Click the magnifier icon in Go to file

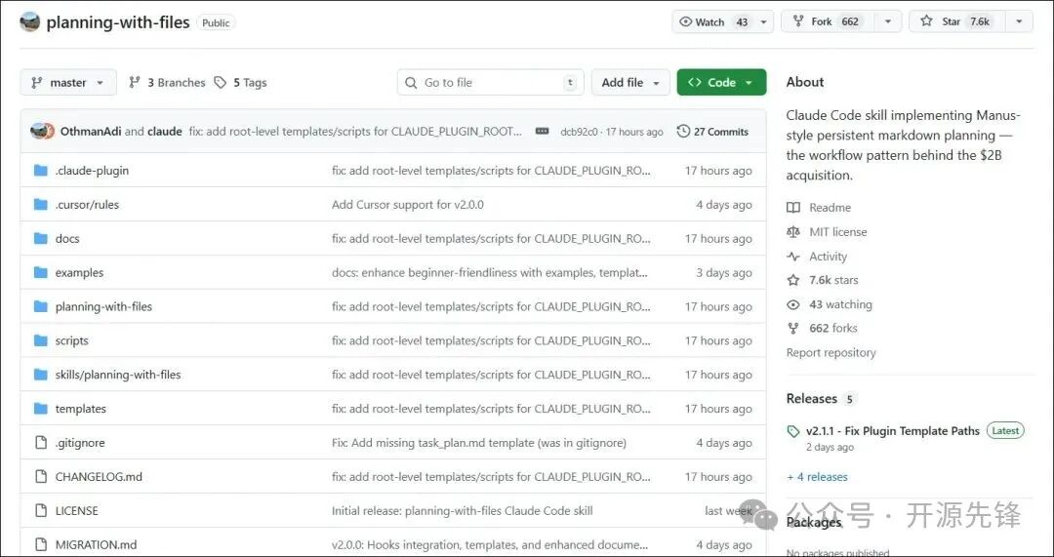(x=411, y=83)
